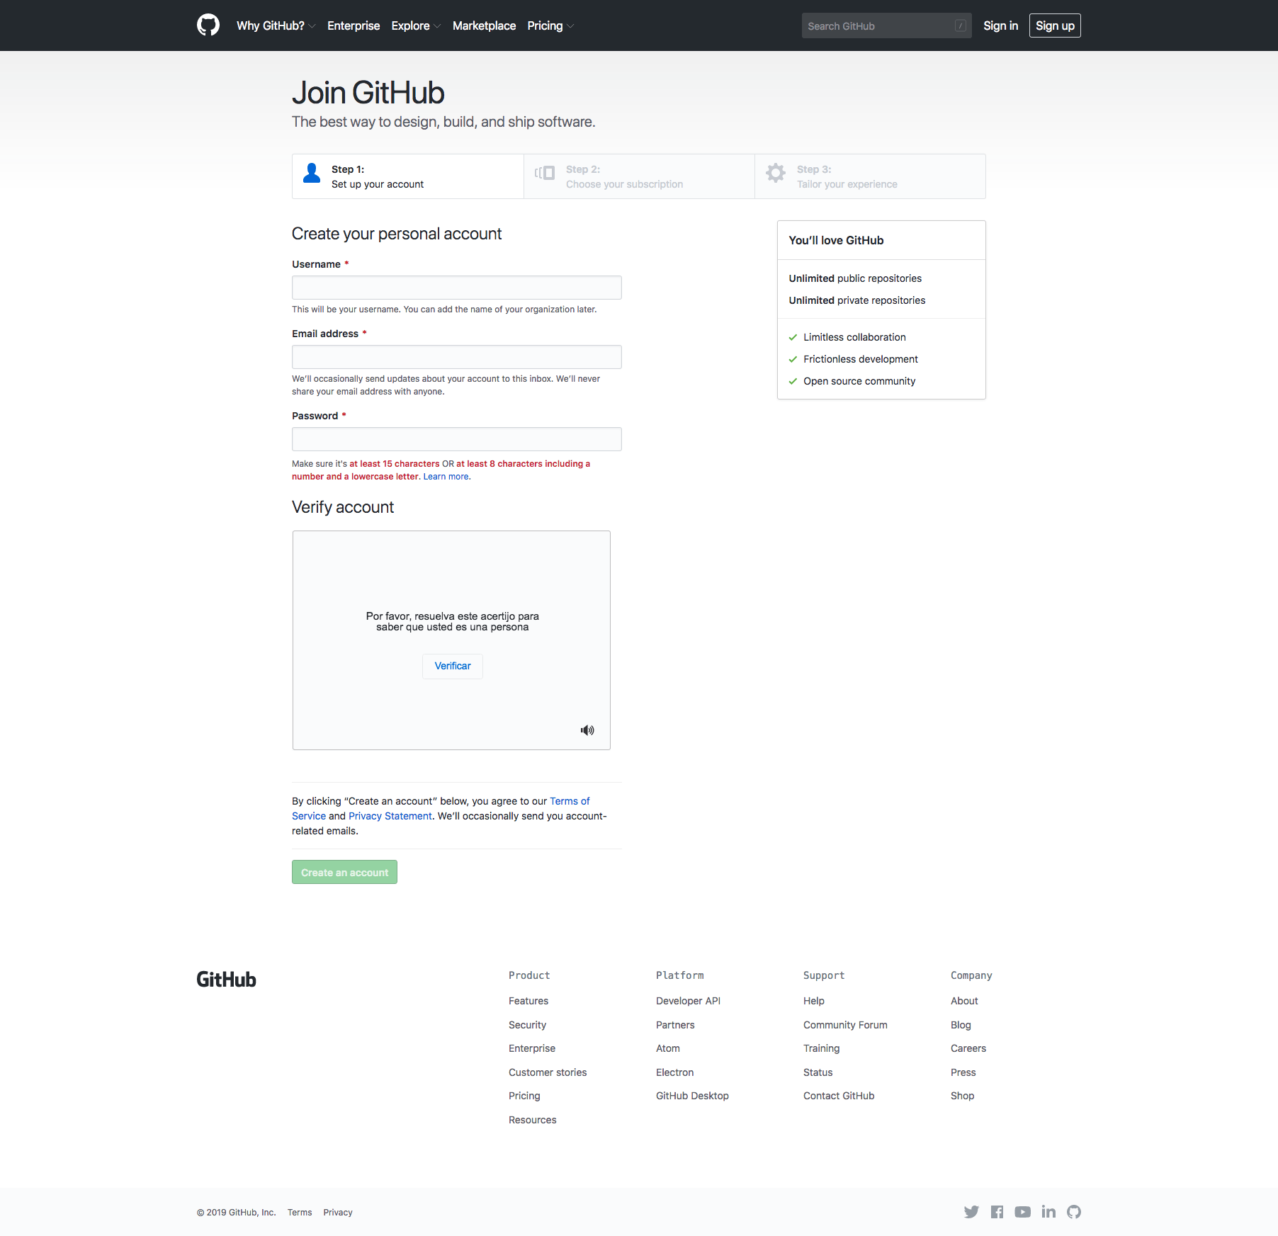
Task: Select the Enterprise menu item
Action: click(x=353, y=25)
